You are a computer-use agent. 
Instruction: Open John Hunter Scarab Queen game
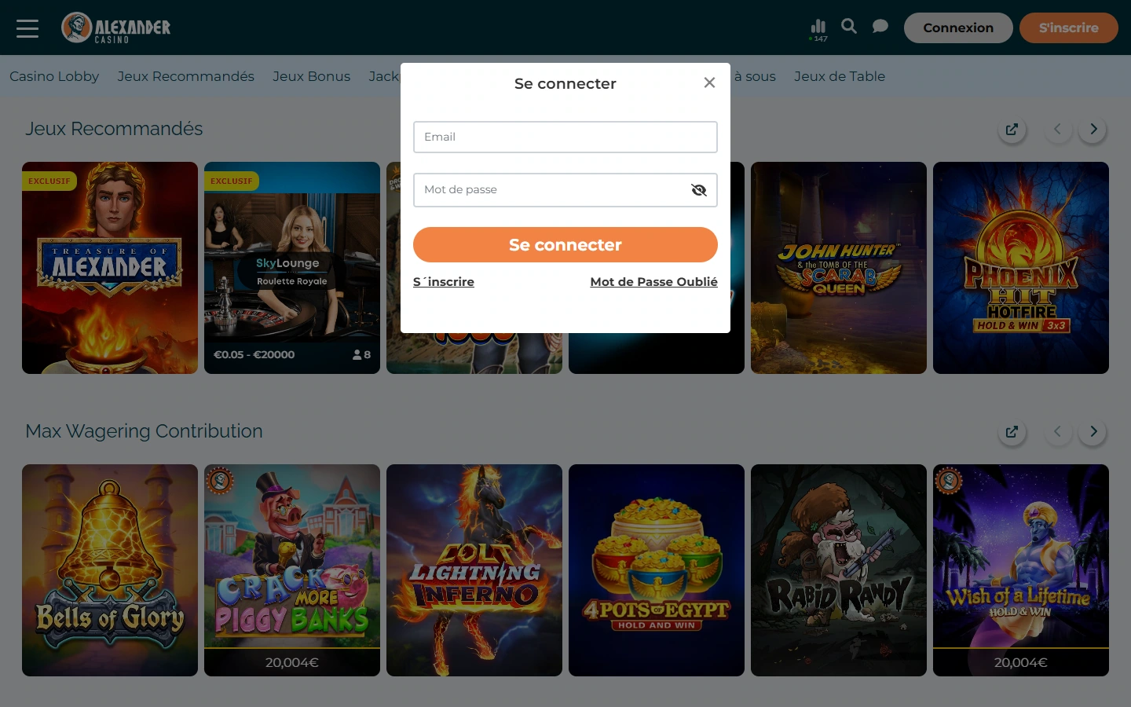coord(839,268)
